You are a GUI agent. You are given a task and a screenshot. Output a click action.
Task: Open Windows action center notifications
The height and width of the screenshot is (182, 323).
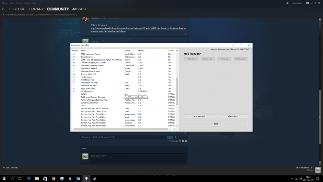click(318, 179)
